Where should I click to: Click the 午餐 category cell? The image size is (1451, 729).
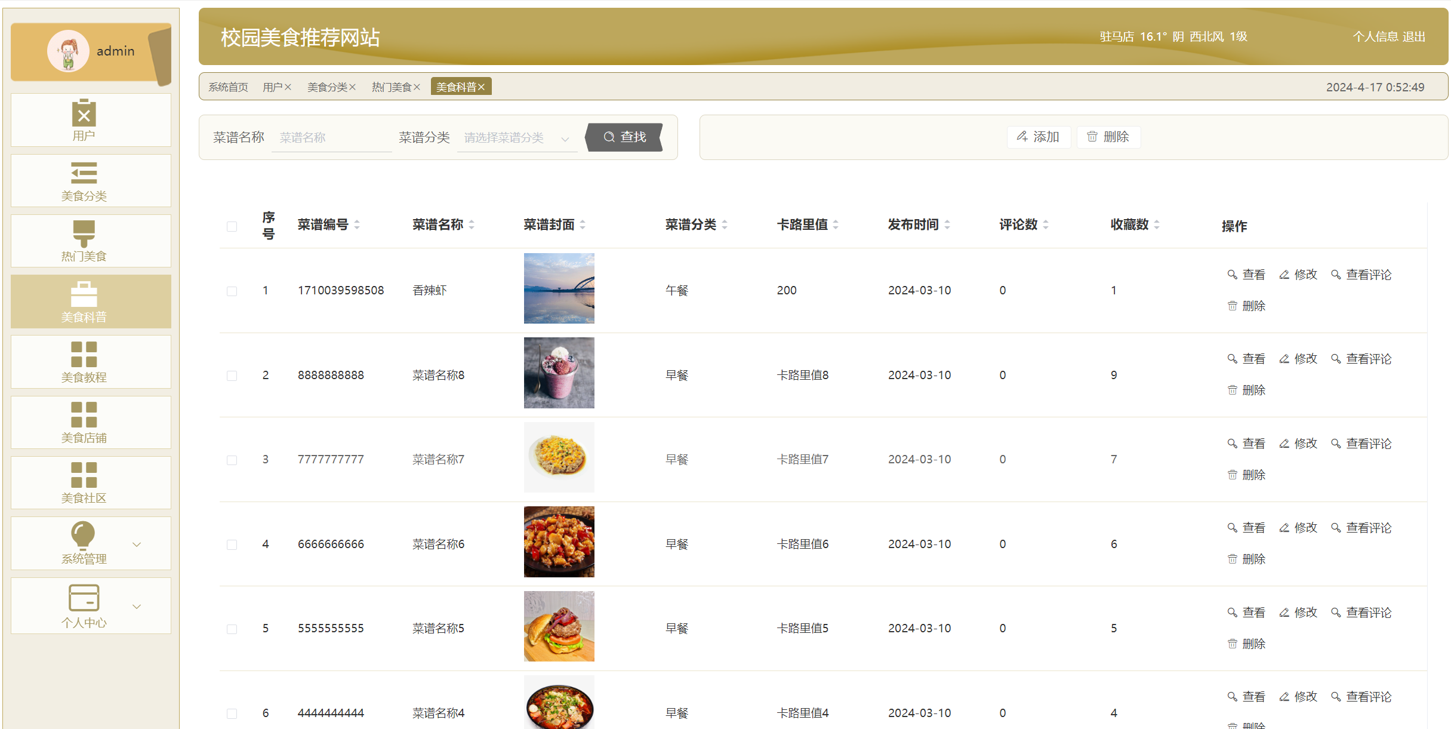coord(677,291)
